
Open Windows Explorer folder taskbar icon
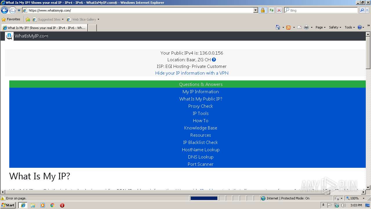pyautogui.click(x=33, y=205)
